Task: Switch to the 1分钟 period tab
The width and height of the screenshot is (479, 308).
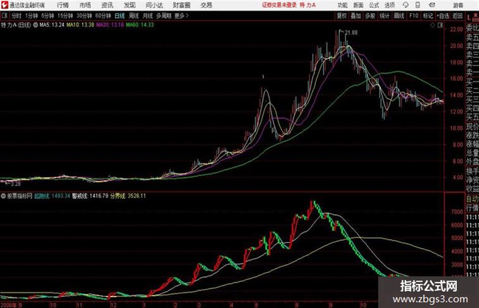Action: pyautogui.click(x=31, y=16)
